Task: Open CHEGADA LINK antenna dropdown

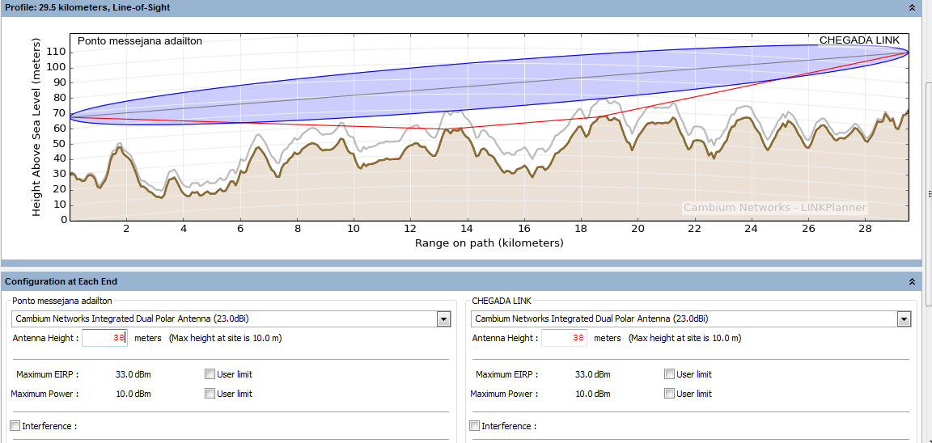Action: pyautogui.click(x=904, y=319)
